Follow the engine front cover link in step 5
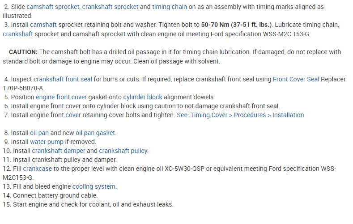353x224 pixels. (55, 97)
